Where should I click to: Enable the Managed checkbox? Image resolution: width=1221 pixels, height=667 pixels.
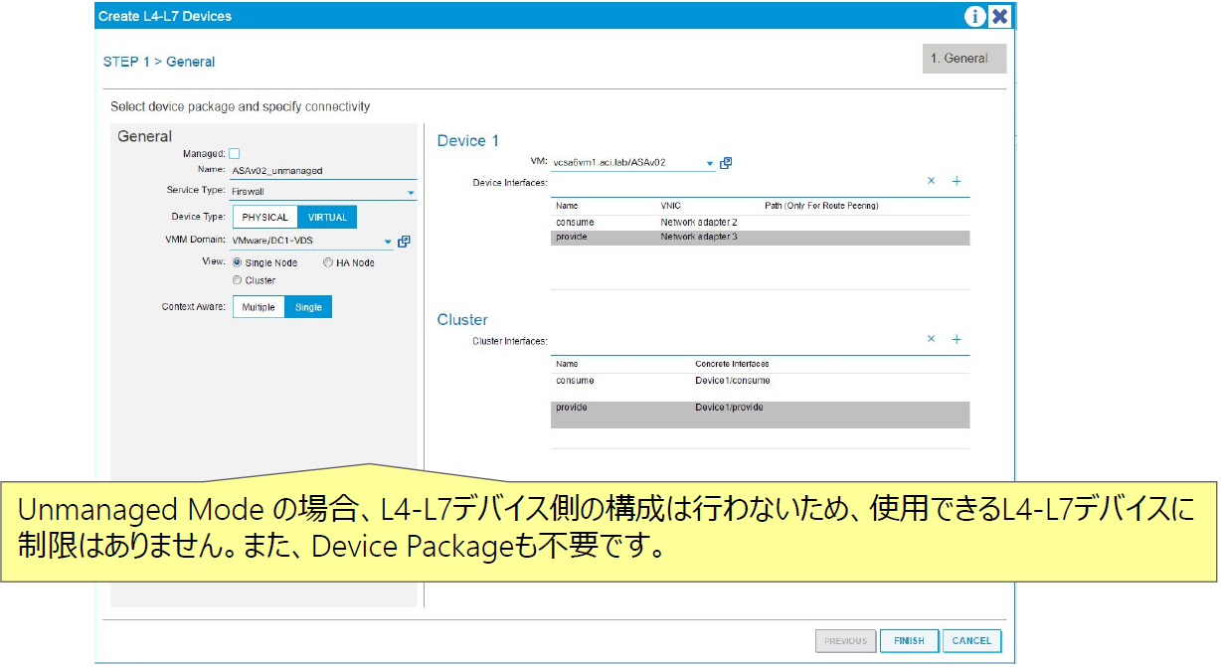pos(235,154)
